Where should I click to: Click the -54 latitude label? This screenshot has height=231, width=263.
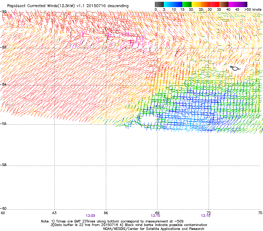pos(3,84)
